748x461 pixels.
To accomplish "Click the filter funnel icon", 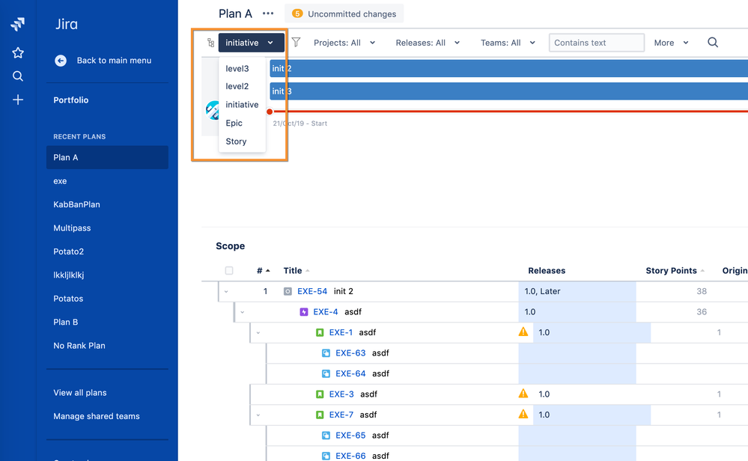I will tap(296, 43).
